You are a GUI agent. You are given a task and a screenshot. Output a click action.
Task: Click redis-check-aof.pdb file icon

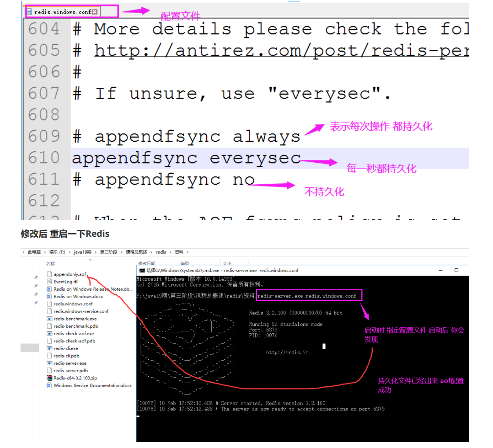[x=49, y=341]
